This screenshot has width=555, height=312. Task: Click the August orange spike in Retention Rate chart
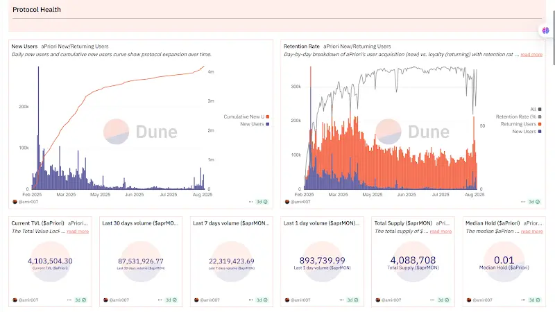pos(474,152)
